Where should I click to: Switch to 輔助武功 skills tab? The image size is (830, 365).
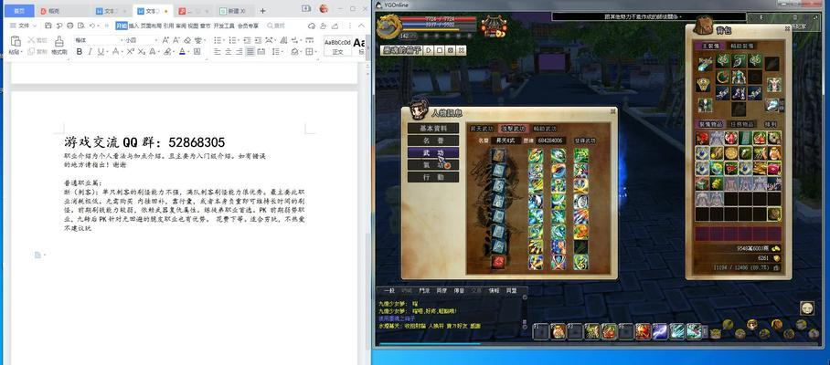(x=545, y=129)
